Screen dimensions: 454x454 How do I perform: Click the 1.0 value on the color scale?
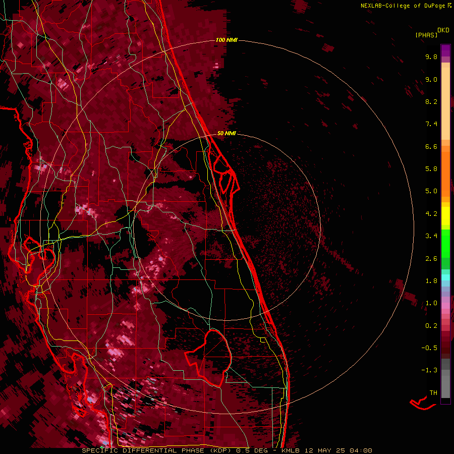431,303
